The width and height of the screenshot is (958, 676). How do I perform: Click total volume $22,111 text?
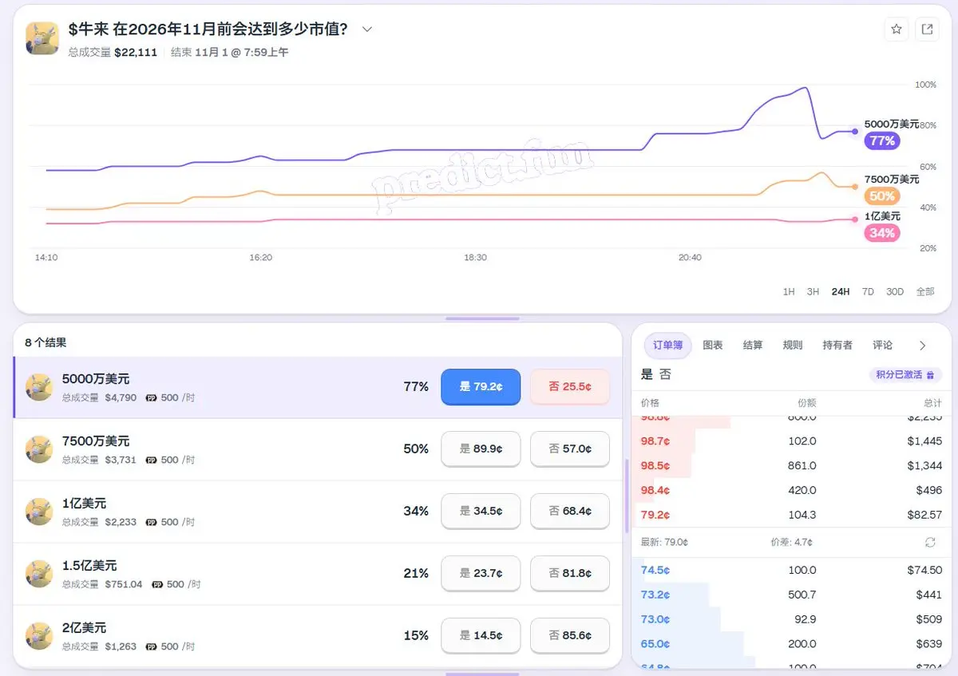113,53
